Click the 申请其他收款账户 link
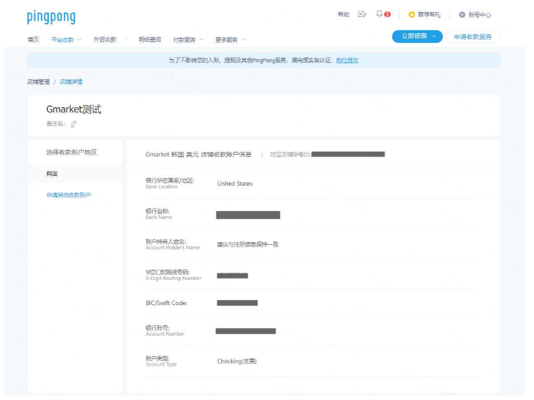The width and height of the screenshot is (534, 400). 68,195
